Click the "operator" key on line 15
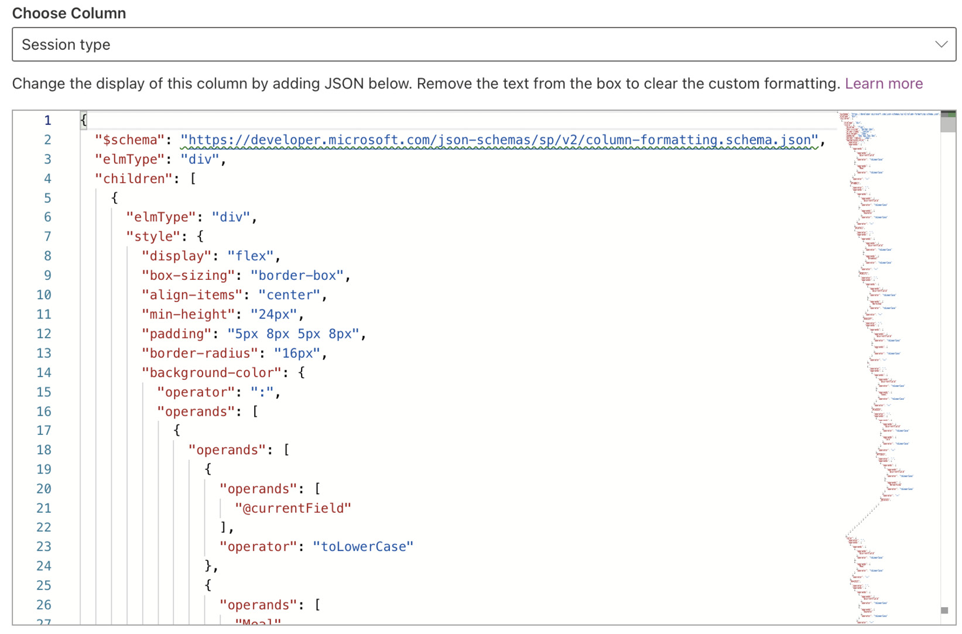The image size is (962, 634). pos(196,392)
